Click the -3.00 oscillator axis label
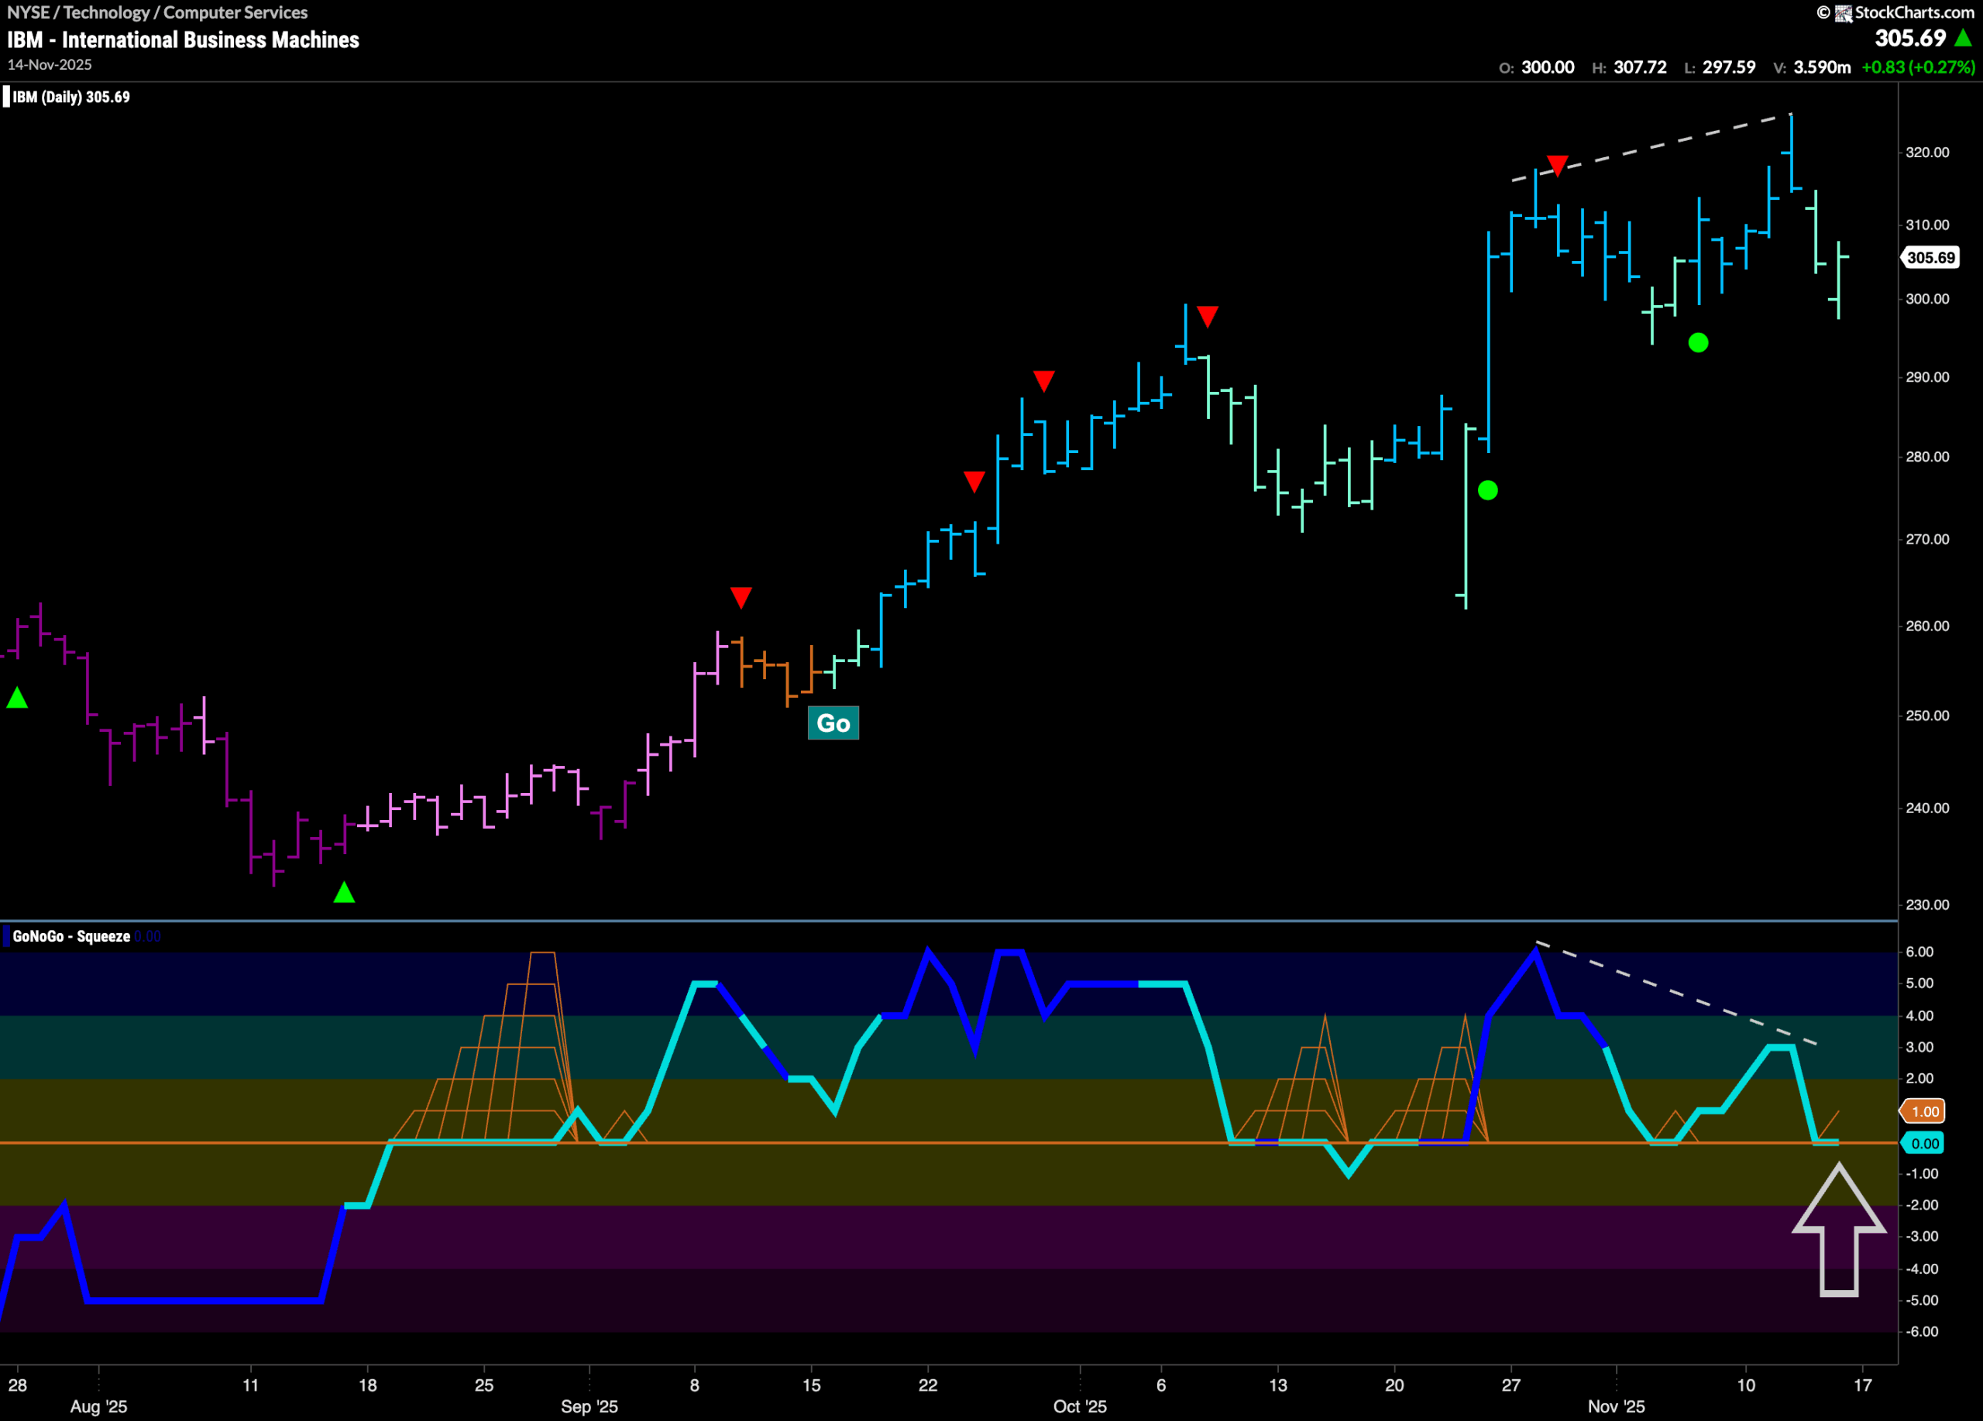 coord(1922,1237)
